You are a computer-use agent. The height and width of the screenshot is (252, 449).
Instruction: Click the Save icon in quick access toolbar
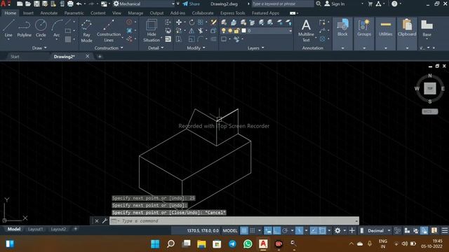click(x=36, y=3)
